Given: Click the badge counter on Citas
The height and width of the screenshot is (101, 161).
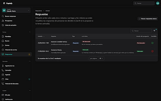Looking at the screenshot, I should coord(29,79).
